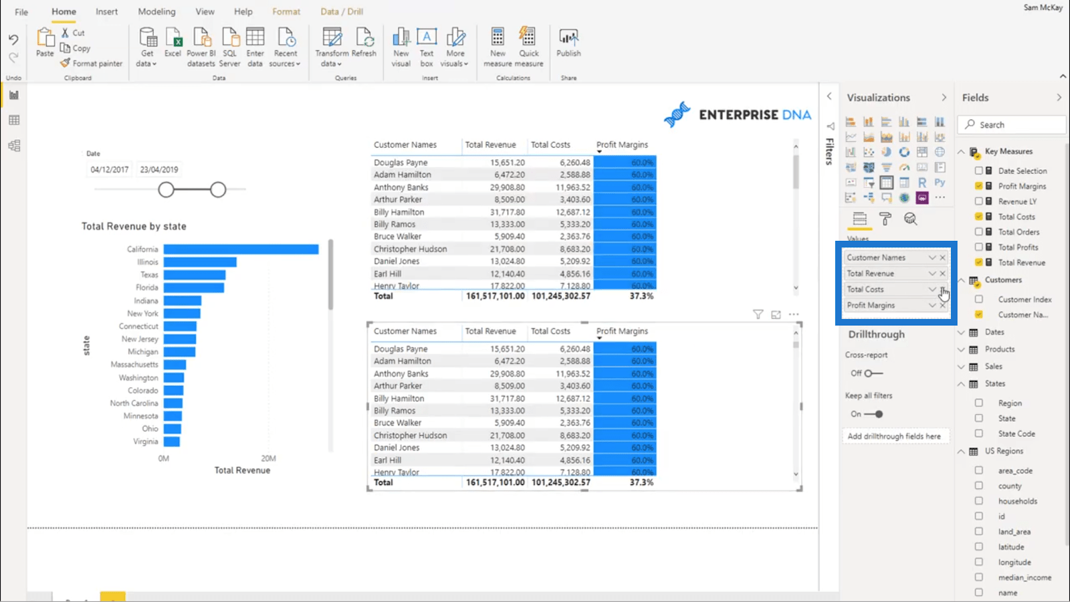Click Format painter
The height and width of the screenshot is (602, 1070).
click(x=92, y=64)
